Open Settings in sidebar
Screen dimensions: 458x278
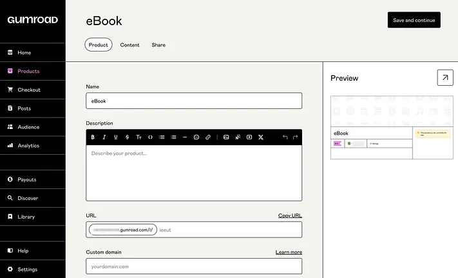coord(33,269)
